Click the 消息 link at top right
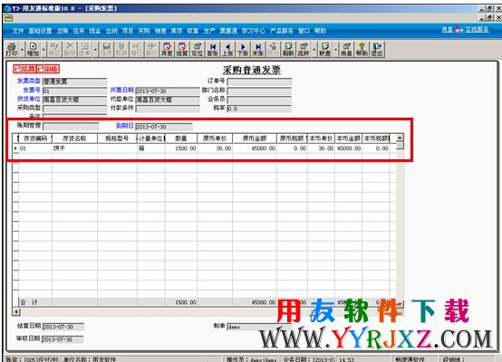Image resolution: width=502 pixels, height=362 pixels. [448, 30]
